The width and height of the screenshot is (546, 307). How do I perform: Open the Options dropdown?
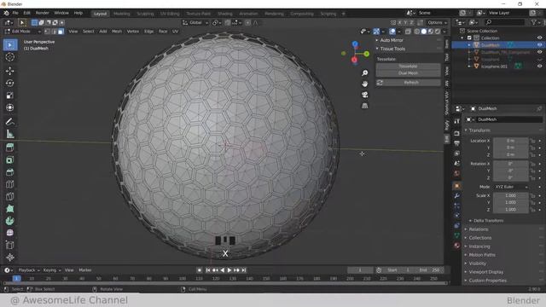437,23
